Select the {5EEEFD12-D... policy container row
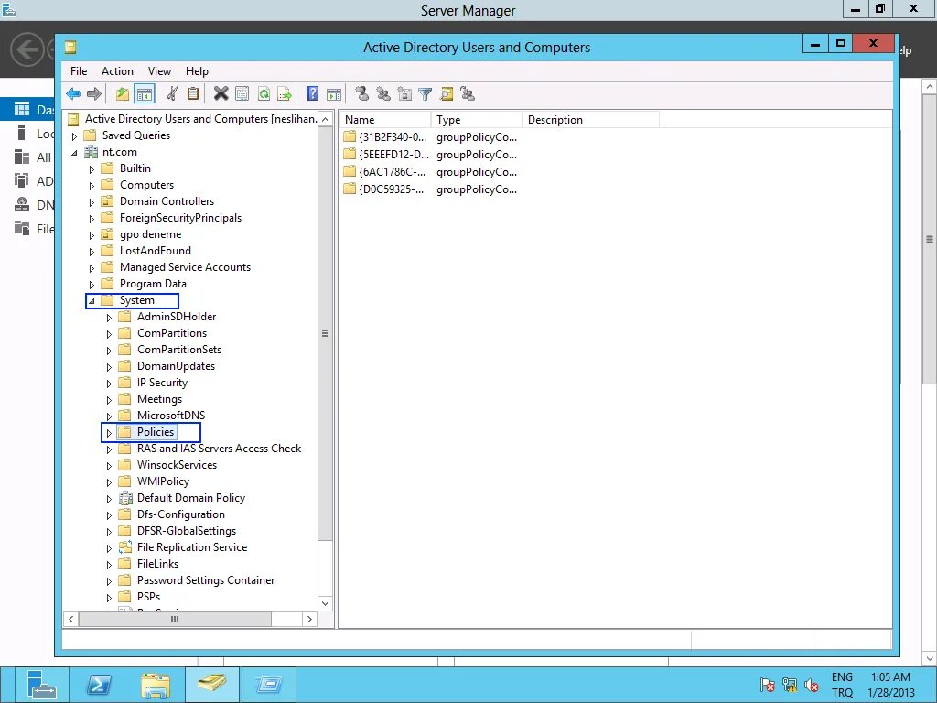 click(x=430, y=154)
